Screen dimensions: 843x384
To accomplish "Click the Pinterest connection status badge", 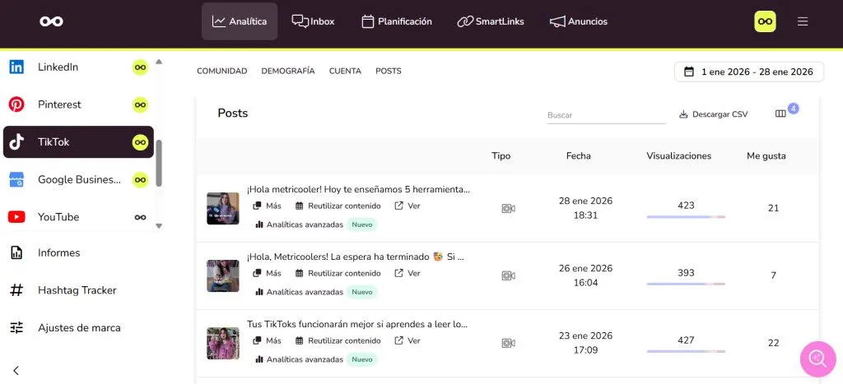I will (x=140, y=104).
